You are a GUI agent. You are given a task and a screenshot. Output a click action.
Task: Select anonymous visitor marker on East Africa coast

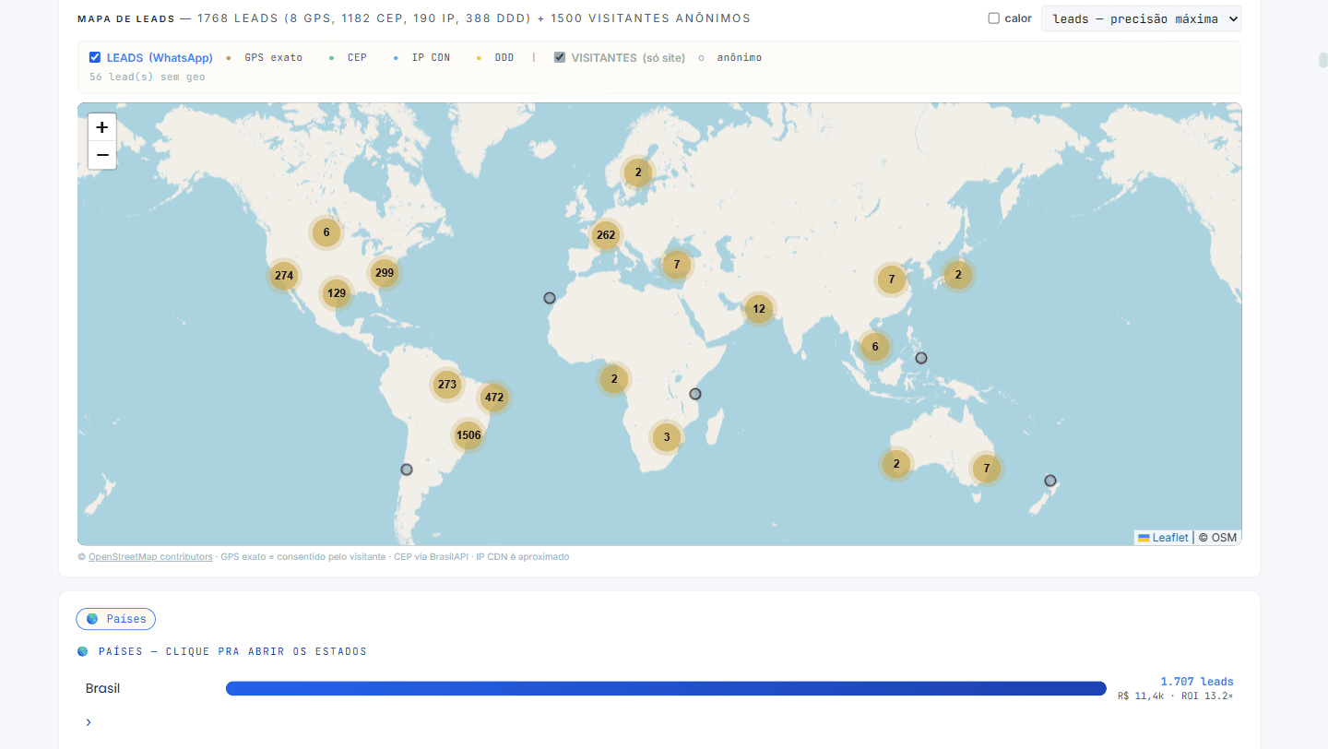(695, 394)
